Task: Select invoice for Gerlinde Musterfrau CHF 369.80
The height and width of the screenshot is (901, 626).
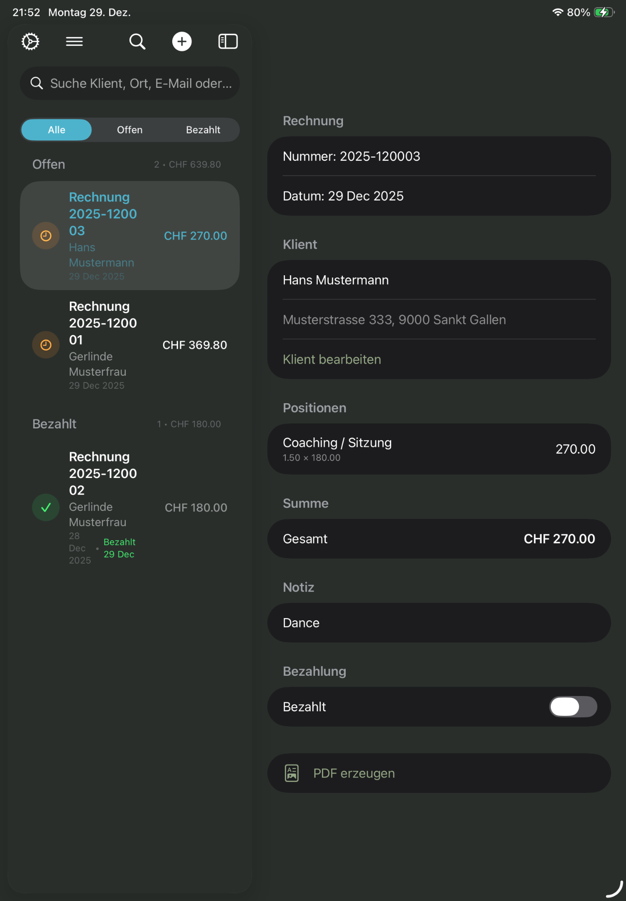Action: pos(130,345)
